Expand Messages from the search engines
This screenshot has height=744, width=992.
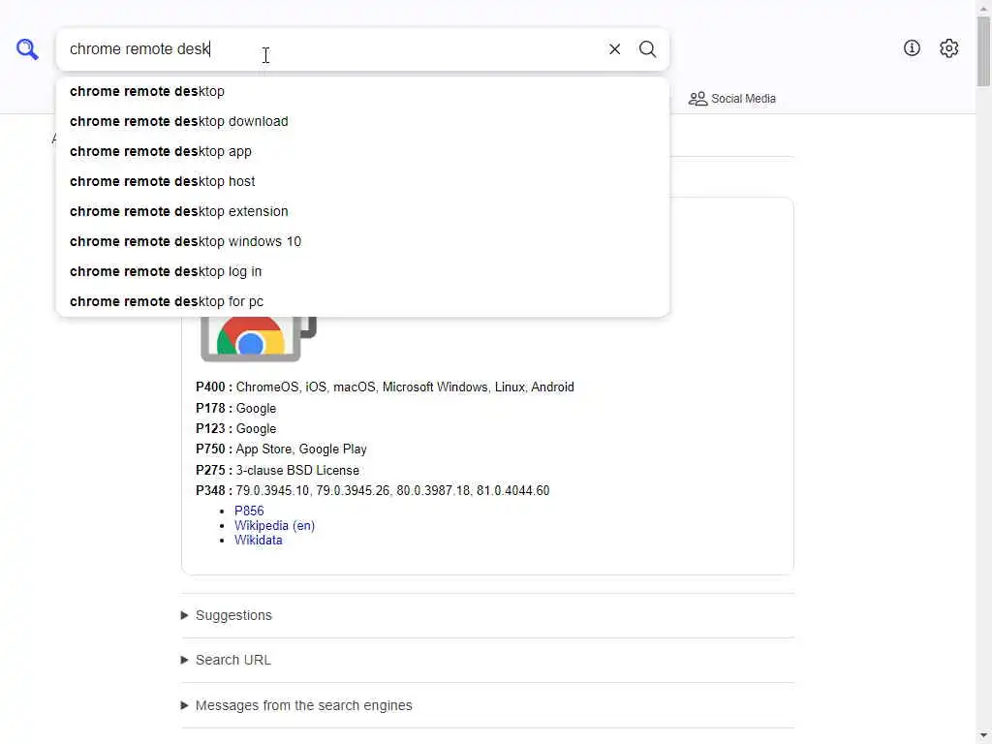(296, 705)
